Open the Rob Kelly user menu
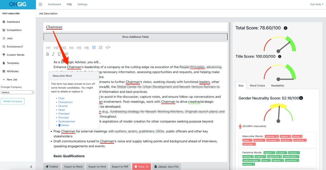Viewport: 326px width, 170px height. [x=316, y=4]
